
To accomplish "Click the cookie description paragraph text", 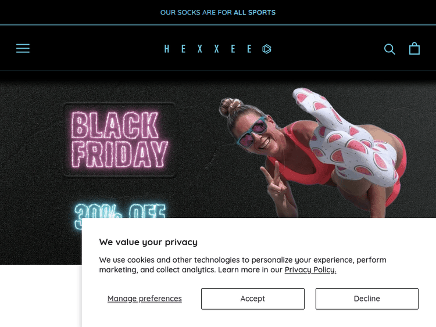I will point(242,265).
